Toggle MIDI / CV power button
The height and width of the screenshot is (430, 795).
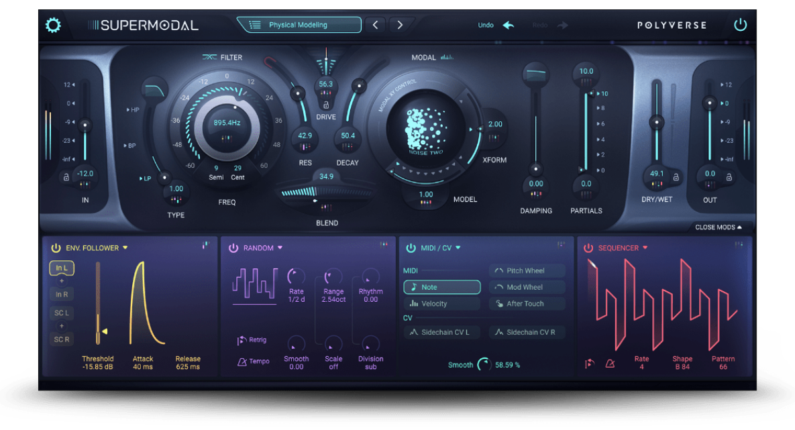click(x=411, y=248)
